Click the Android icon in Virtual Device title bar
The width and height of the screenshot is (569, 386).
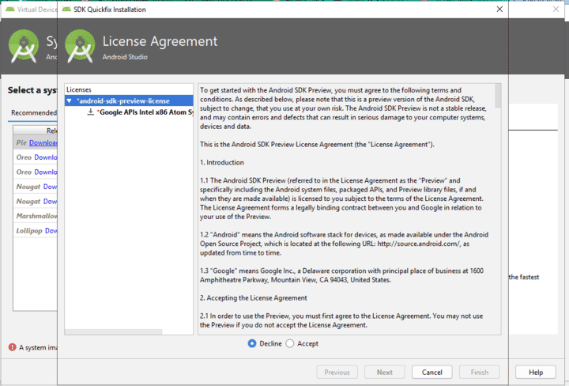tap(10, 9)
